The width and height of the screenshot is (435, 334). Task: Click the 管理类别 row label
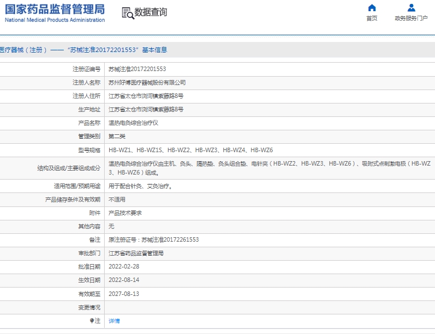point(89,137)
